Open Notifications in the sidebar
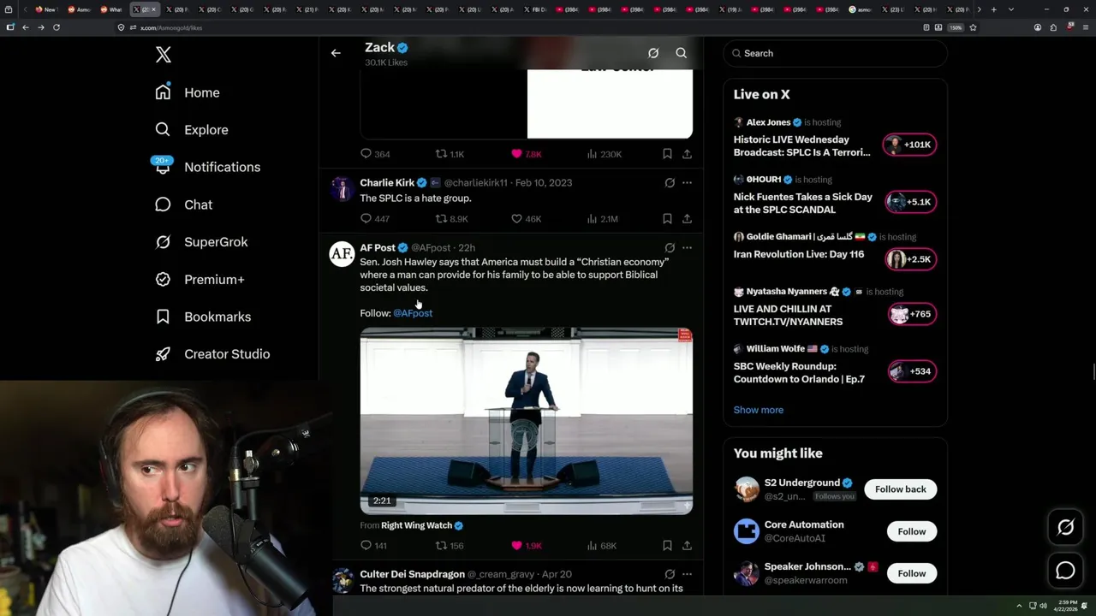 [x=207, y=167]
